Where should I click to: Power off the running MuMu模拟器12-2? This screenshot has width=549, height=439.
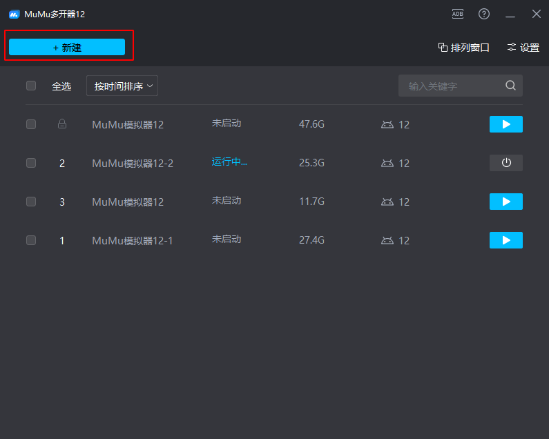click(506, 163)
